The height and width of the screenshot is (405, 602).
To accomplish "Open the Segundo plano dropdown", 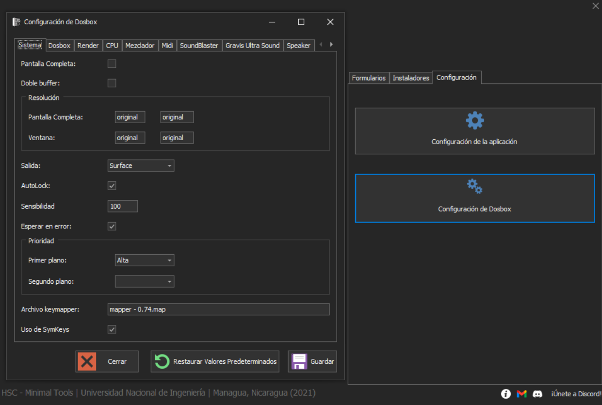I will 145,281.
